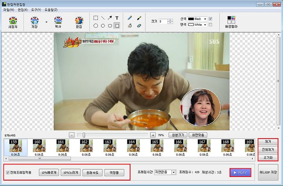Viewport: 283px width, 186px height.
Task: Click the PLAY button
Action: 240,173
